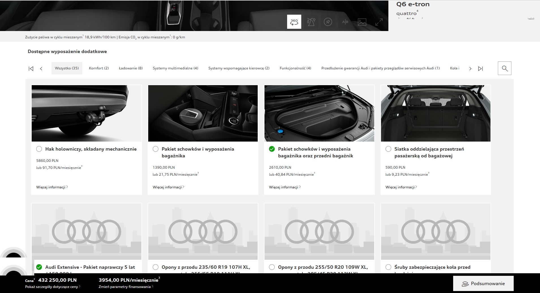Open the environment scenery view icon
Image resolution: width=540 pixels, height=293 pixels.
(311, 22)
